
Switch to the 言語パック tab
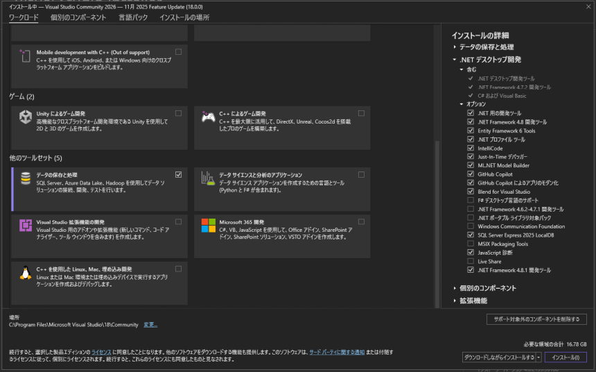(132, 17)
